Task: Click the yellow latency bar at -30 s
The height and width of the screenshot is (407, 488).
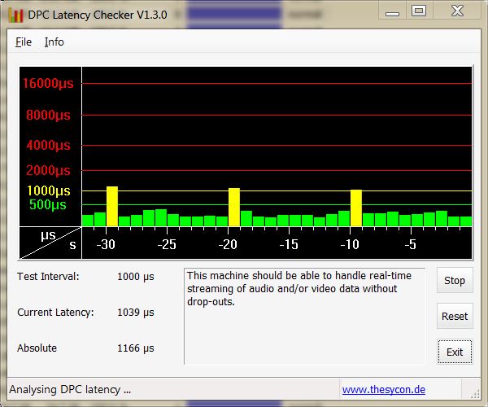Action: (x=112, y=206)
